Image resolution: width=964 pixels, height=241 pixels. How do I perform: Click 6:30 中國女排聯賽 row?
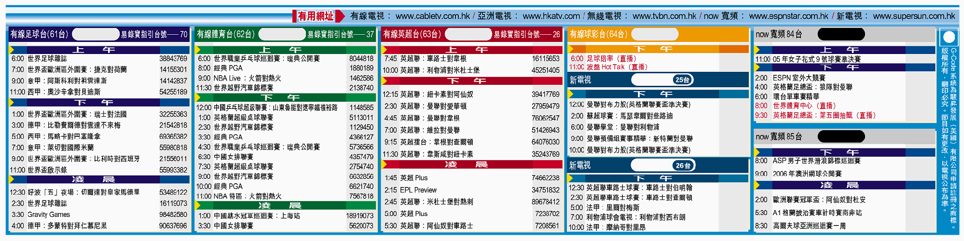(285, 157)
